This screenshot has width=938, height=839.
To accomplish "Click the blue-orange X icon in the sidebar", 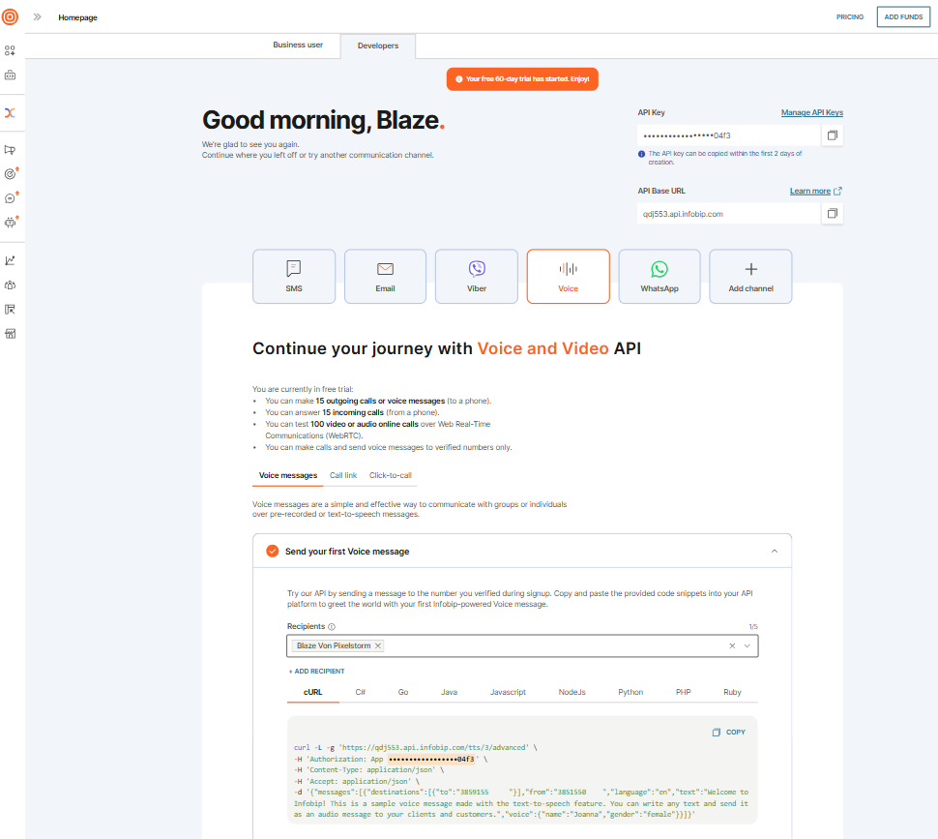I will (11, 113).
